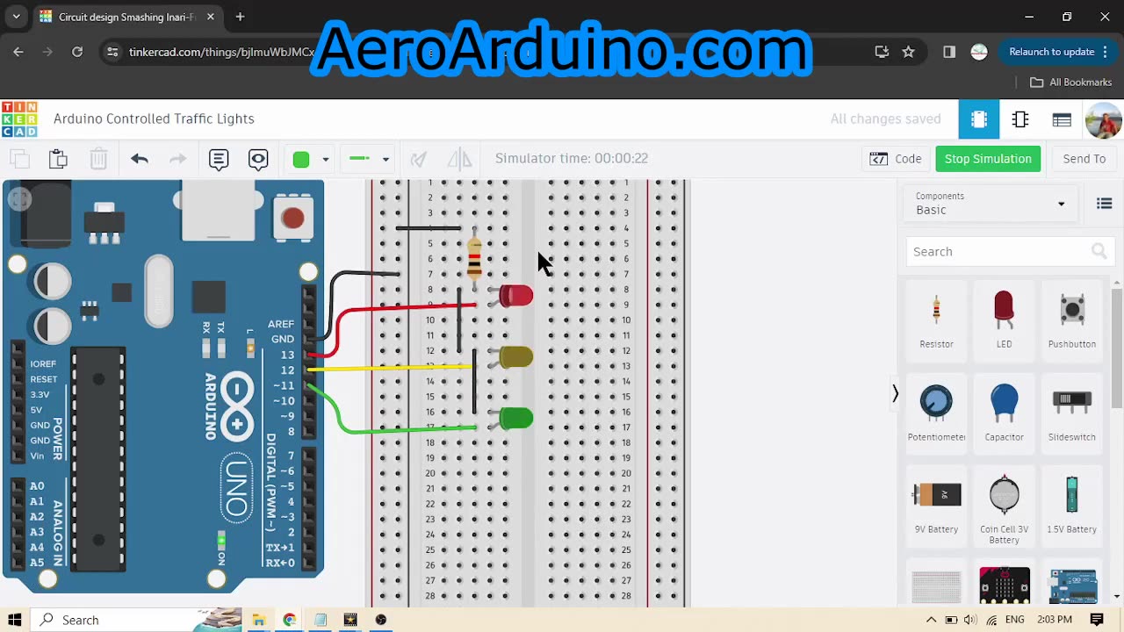Open the browser tab search dropdown
The image size is (1124, 632).
tap(16, 17)
